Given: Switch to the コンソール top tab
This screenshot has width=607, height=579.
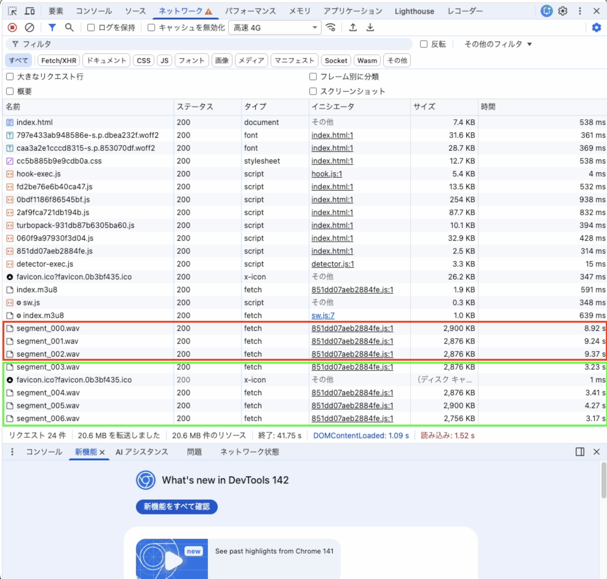Looking at the screenshot, I should pos(94,11).
